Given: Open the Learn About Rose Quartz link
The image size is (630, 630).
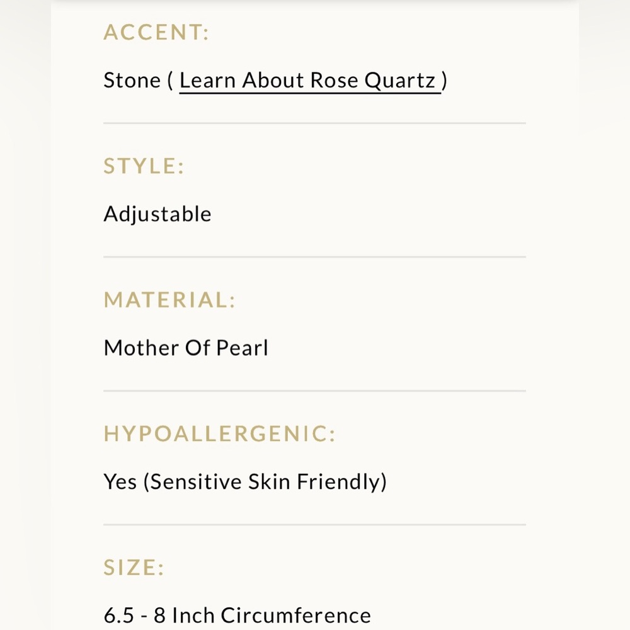Looking at the screenshot, I should point(310,81).
